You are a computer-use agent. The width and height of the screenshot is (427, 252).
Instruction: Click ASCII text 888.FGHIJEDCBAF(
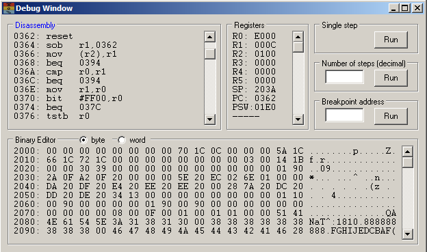(352, 231)
